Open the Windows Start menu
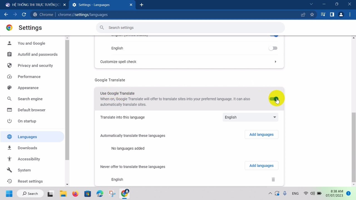Screen dimensions: 356x200 9,193
